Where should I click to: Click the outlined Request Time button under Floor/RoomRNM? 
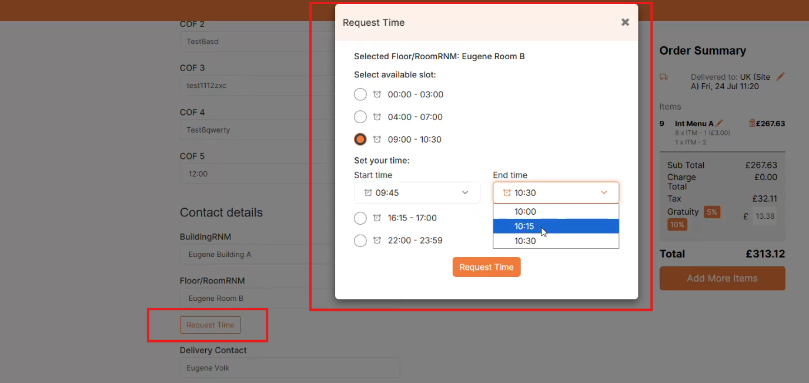pos(210,325)
